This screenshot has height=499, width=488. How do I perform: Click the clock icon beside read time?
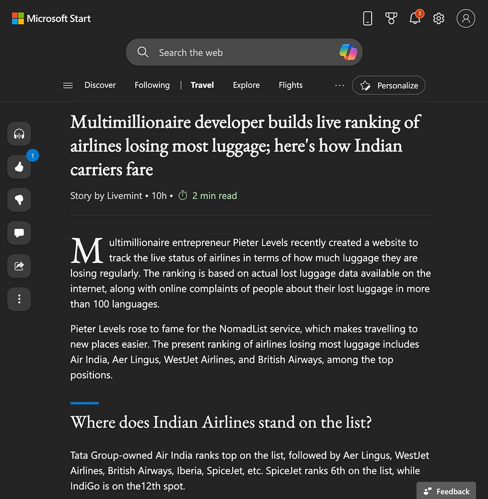point(183,196)
